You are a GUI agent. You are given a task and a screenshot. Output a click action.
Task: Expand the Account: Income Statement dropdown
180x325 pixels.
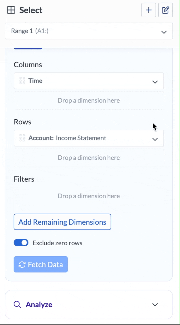155,139
